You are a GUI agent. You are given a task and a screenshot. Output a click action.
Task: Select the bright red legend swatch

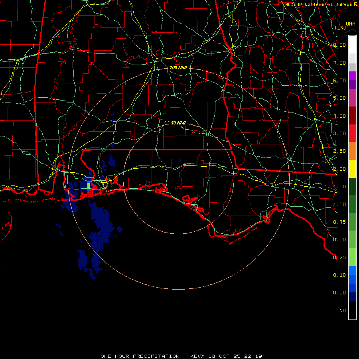tap(352, 134)
